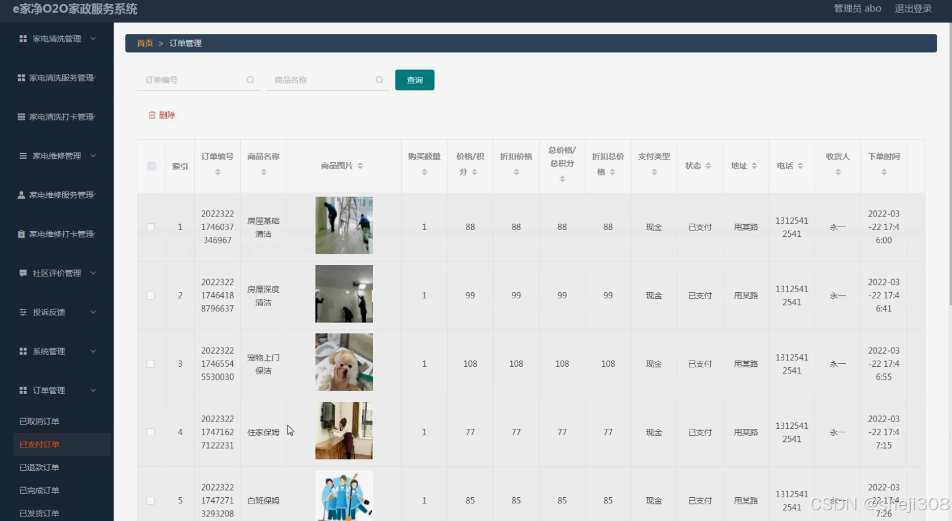Viewport: 952px width, 521px height.
Task: Click the 查询 search button
Action: [x=414, y=80]
